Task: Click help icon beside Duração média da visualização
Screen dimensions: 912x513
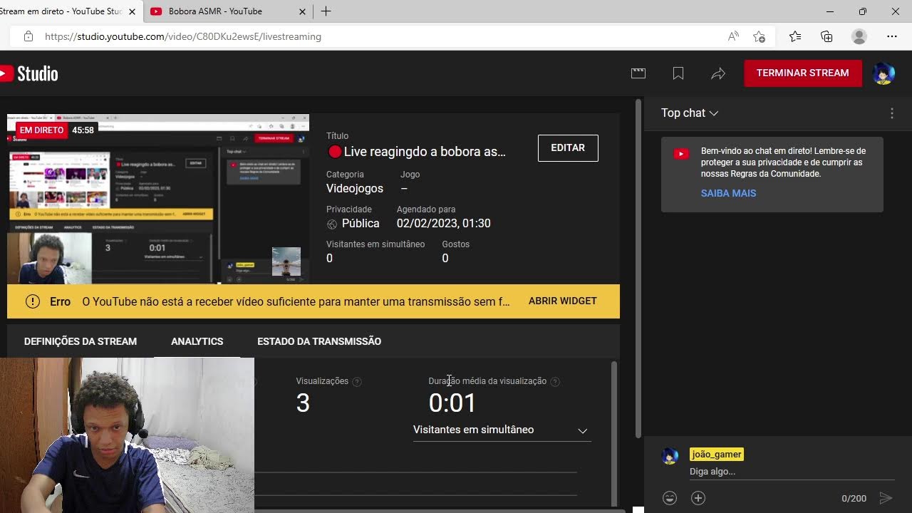Action: coord(555,382)
